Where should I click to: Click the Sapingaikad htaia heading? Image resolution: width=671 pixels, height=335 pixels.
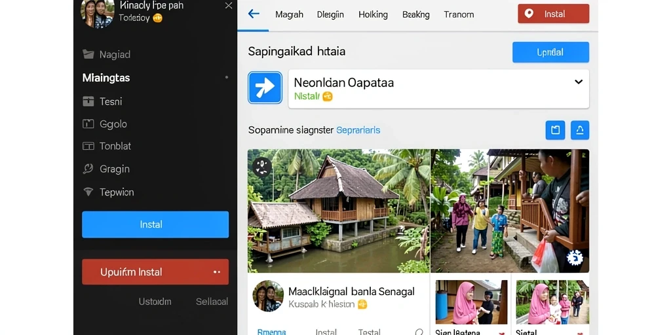click(x=297, y=52)
